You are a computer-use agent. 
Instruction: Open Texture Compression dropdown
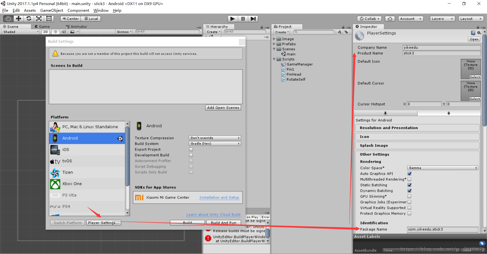pos(215,138)
